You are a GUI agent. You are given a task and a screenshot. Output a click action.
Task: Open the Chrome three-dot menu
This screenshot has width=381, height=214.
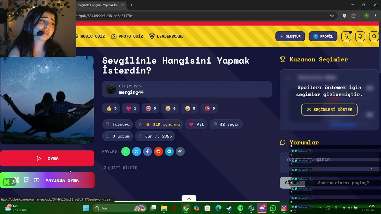click(x=375, y=16)
